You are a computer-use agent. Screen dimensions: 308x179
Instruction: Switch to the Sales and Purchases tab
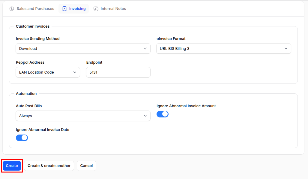[32, 8]
